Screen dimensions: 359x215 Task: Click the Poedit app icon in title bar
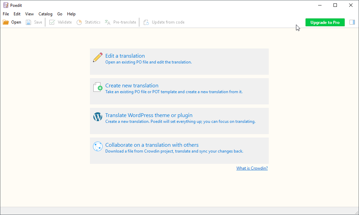point(6,5)
